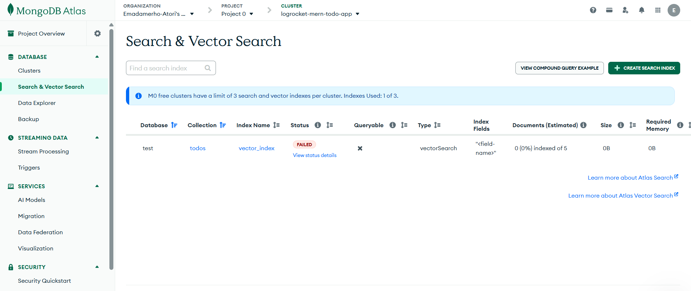Open the user avatar E menu
The height and width of the screenshot is (291, 691).
pos(674,10)
